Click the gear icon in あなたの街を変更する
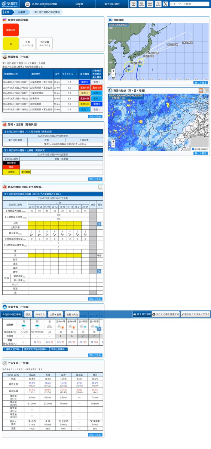Screen dimensions: 211x449 pos(154,315)
